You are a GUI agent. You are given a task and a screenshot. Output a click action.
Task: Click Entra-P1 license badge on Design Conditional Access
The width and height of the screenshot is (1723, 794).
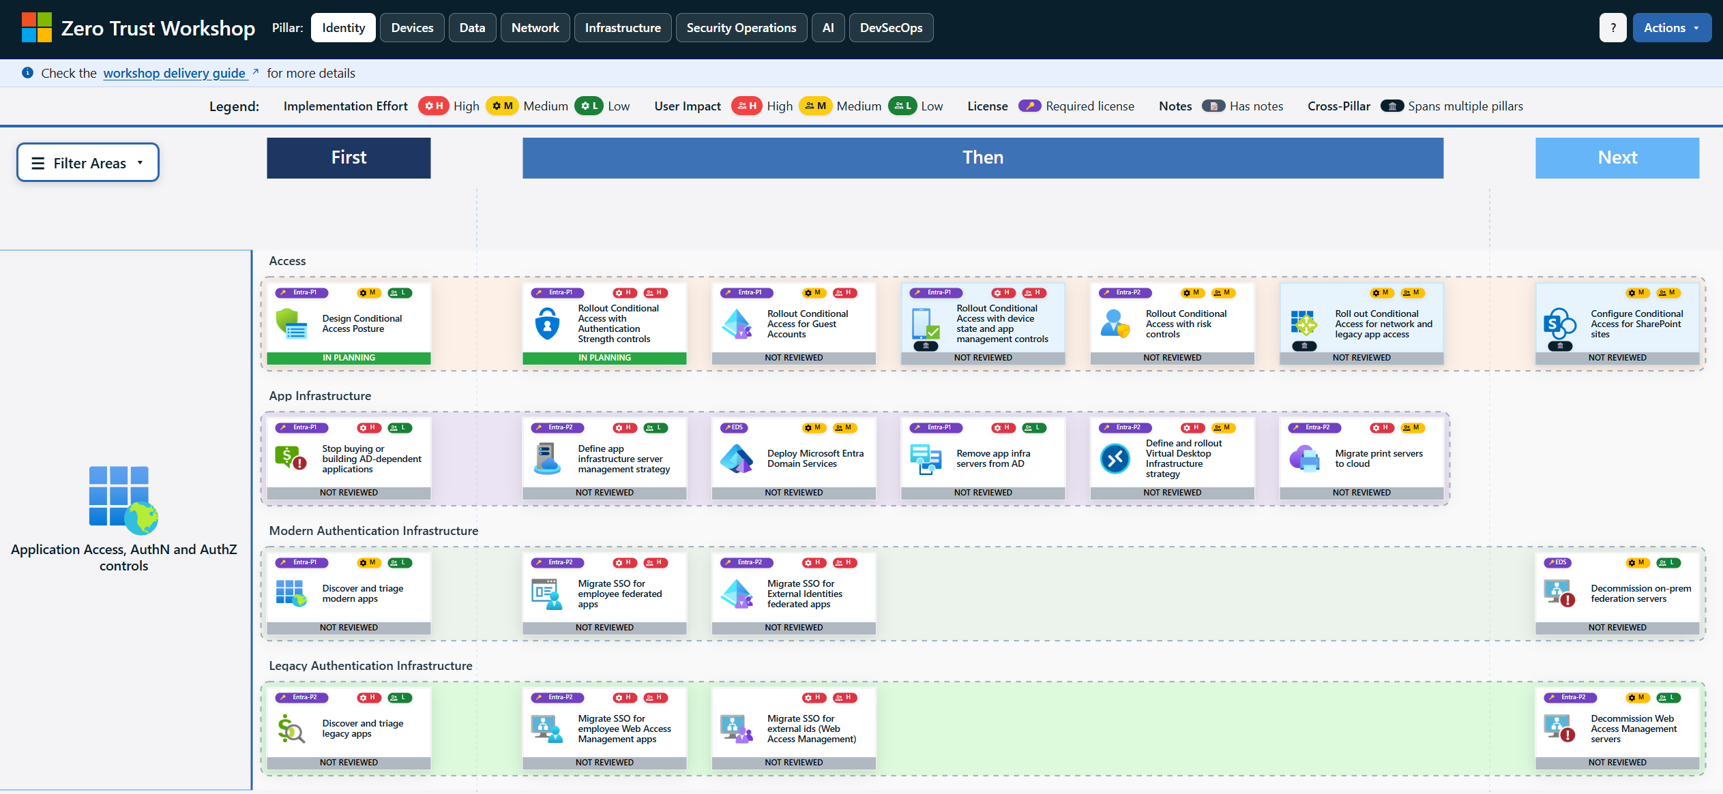click(301, 293)
